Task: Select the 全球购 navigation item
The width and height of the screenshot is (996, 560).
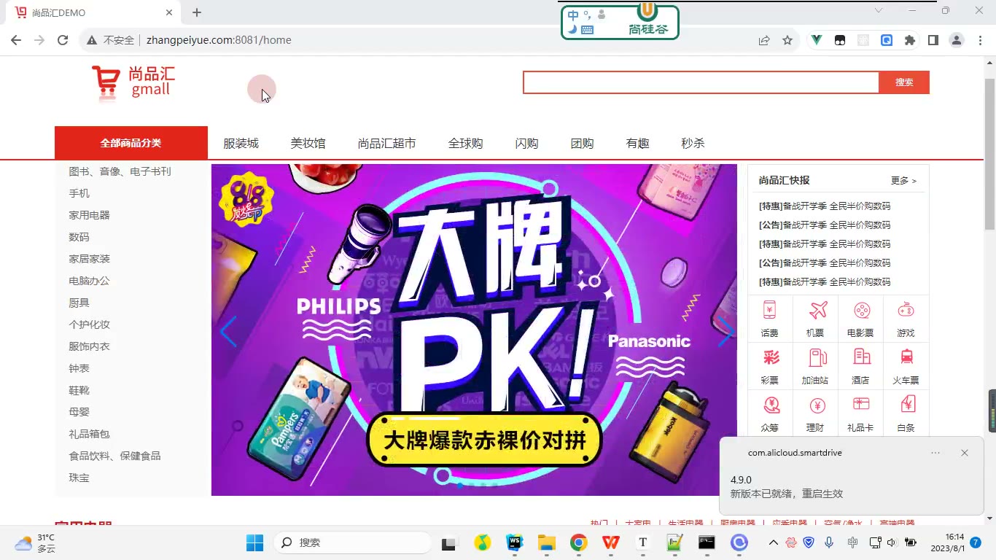Action: [466, 144]
